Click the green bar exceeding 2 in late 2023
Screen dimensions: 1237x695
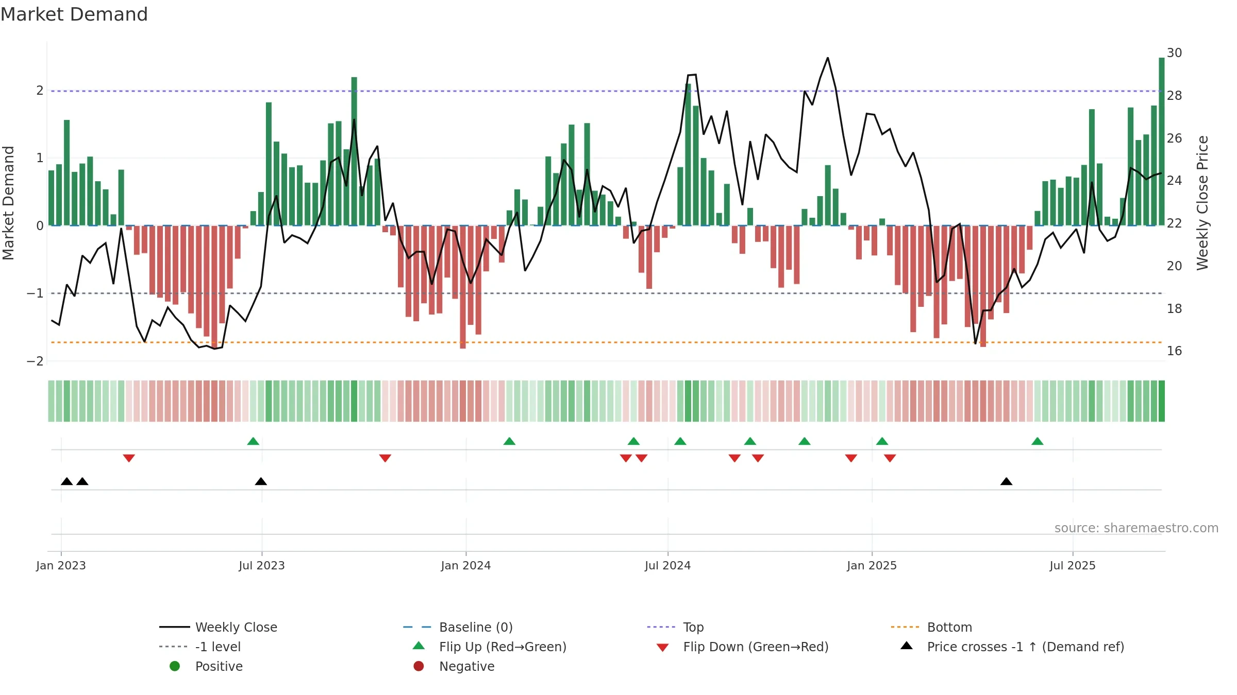pos(354,151)
